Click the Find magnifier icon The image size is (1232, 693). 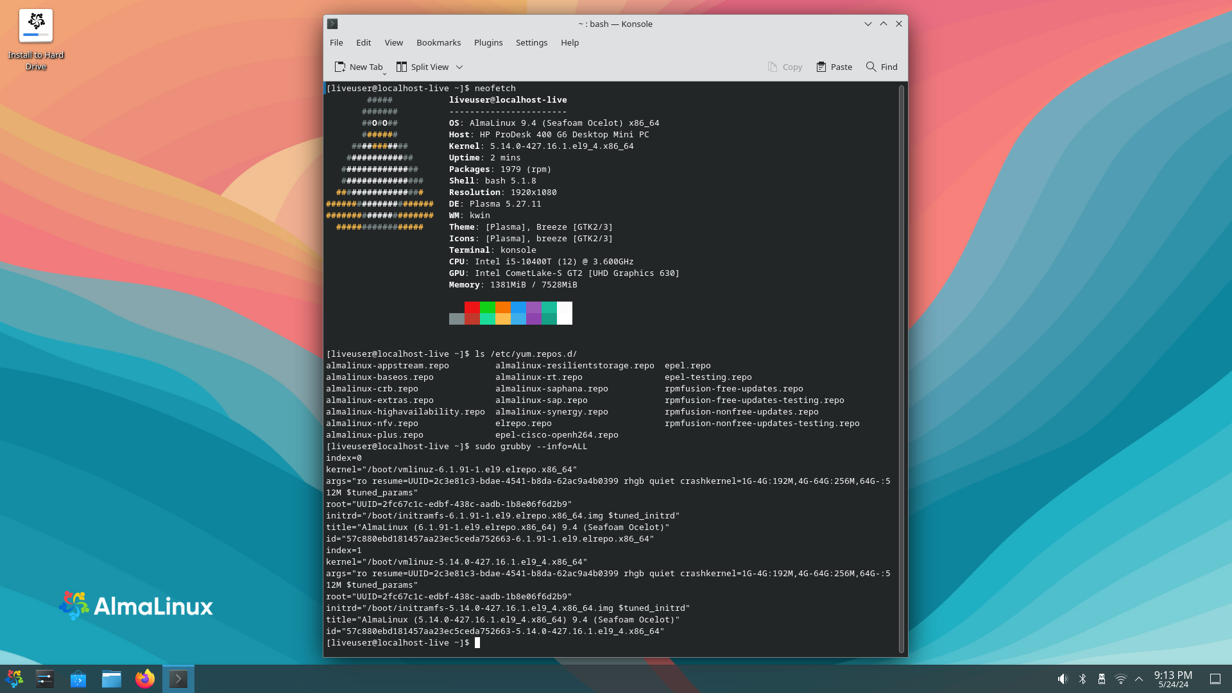pyautogui.click(x=871, y=67)
